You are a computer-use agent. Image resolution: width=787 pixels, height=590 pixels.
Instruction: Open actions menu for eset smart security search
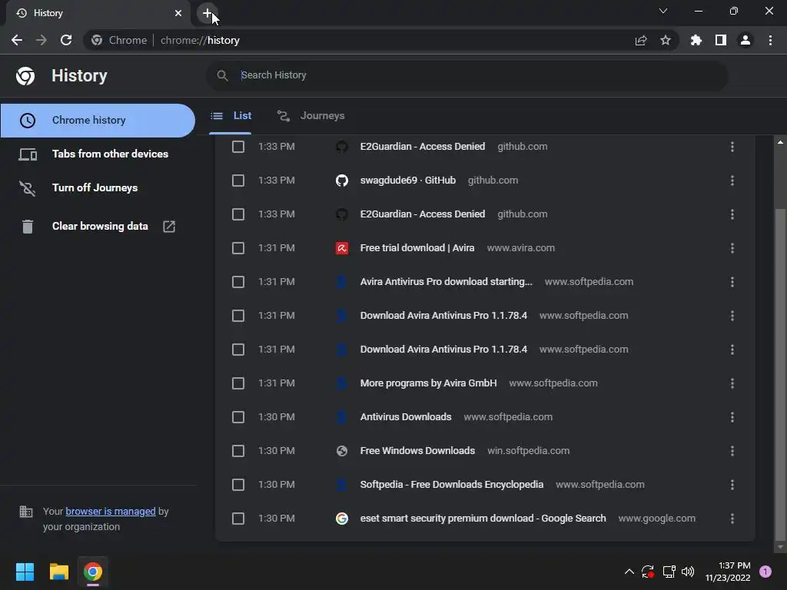(732, 519)
